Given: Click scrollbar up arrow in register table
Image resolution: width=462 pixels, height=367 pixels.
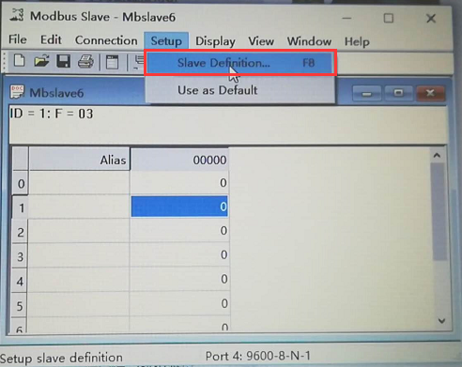Looking at the screenshot, I should tap(437, 155).
